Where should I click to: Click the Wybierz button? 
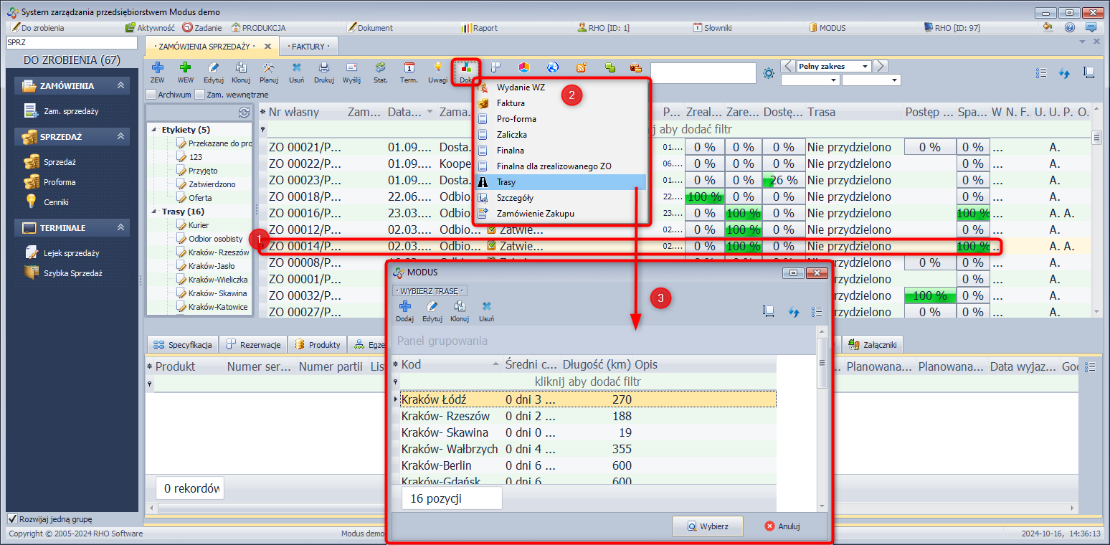[x=707, y=526]
